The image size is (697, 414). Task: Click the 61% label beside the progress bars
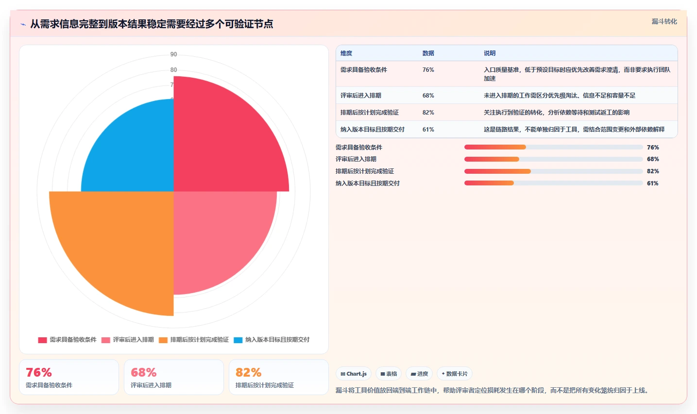pyautogui.click(x=653, y=183)
